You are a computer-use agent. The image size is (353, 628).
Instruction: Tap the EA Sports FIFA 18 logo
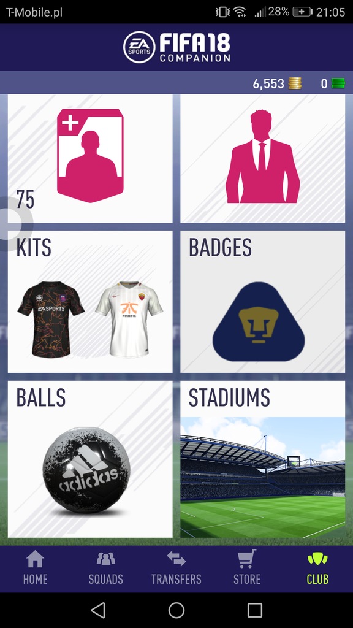pyautogui.click(x=176, y=47)
